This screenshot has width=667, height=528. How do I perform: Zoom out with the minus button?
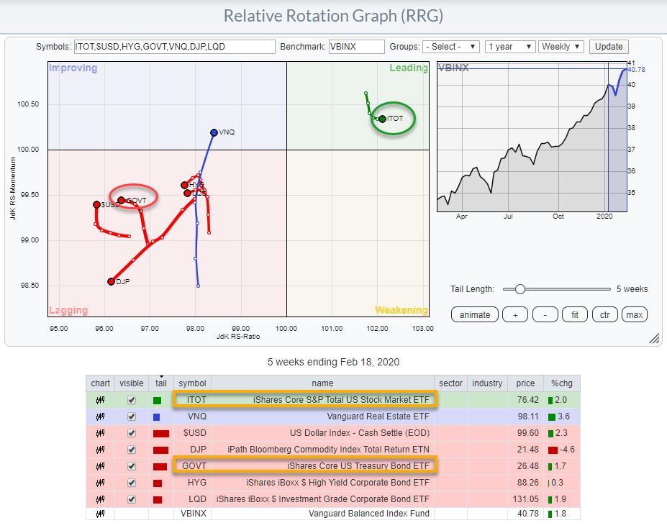545,315
